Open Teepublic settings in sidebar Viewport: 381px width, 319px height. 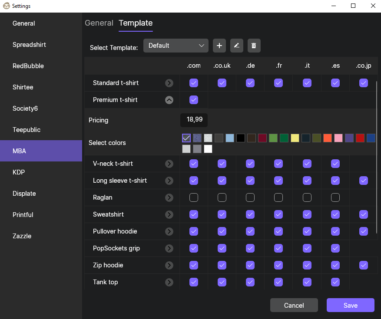(x=41, y=130)
